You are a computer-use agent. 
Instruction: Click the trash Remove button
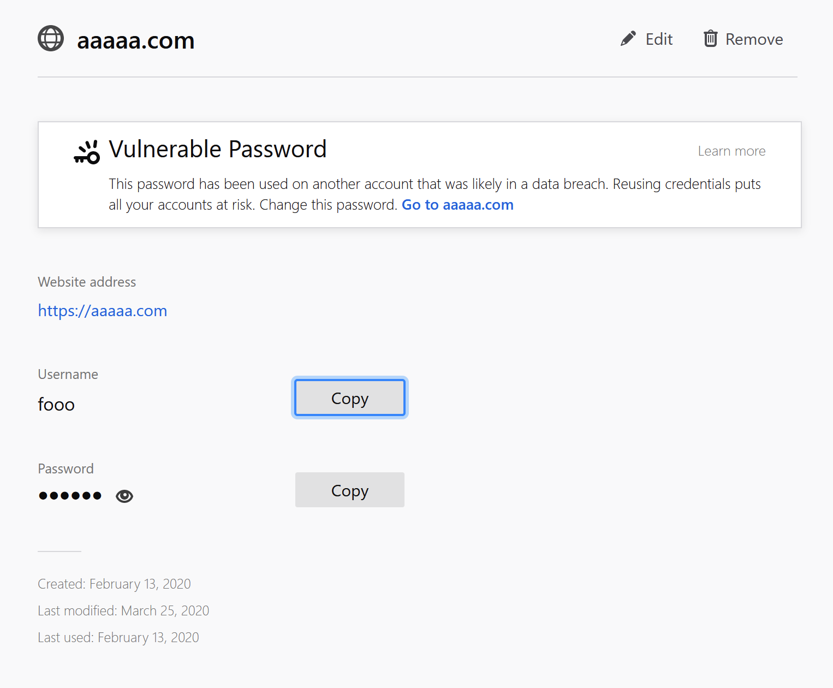(743, 39)
